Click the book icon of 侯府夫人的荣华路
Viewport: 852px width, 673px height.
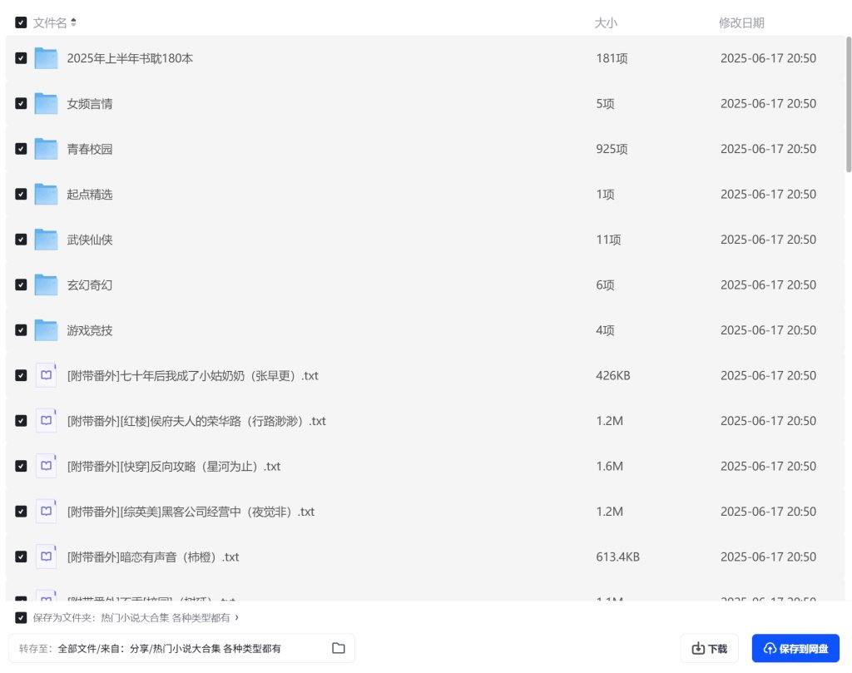tap(47, 421)
